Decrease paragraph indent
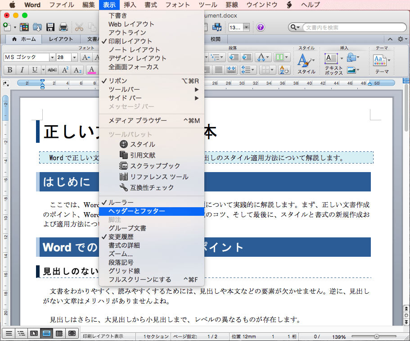Image resolution: width=410 pixels, height=341 pixels. [234, 57]
